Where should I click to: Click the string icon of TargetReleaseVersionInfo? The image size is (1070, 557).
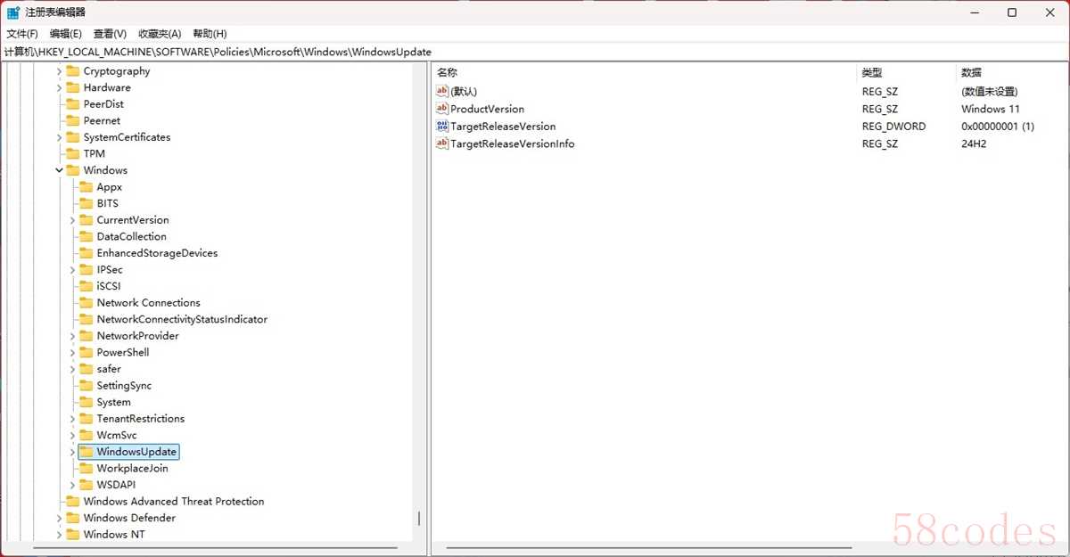(x=442, y=143)
